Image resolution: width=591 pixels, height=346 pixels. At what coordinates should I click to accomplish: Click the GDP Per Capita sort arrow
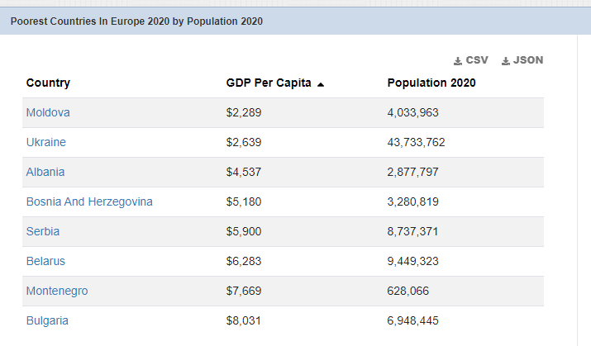click(x=320, y=83)
